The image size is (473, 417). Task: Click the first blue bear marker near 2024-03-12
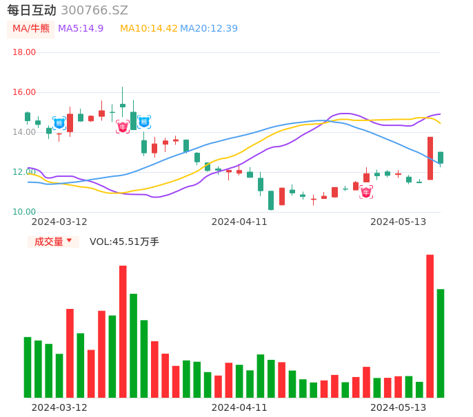click(x=59, y=123)
